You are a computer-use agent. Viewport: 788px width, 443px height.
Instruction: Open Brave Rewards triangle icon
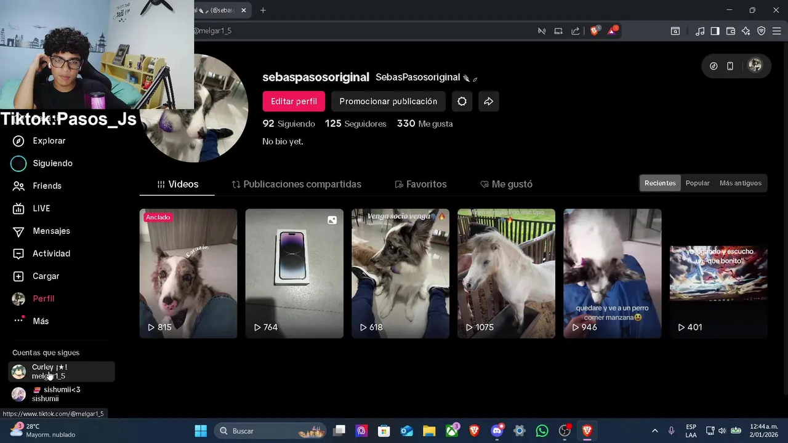613,31
